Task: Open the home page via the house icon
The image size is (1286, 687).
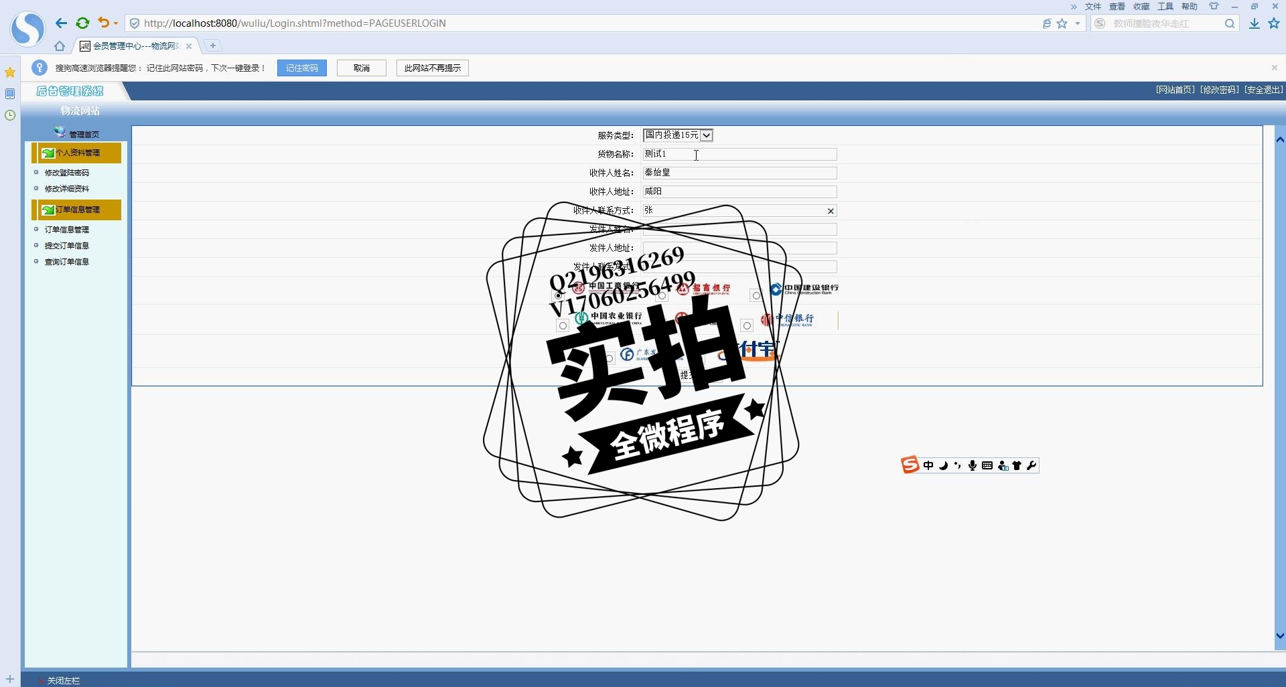Action: coord(60,46)
